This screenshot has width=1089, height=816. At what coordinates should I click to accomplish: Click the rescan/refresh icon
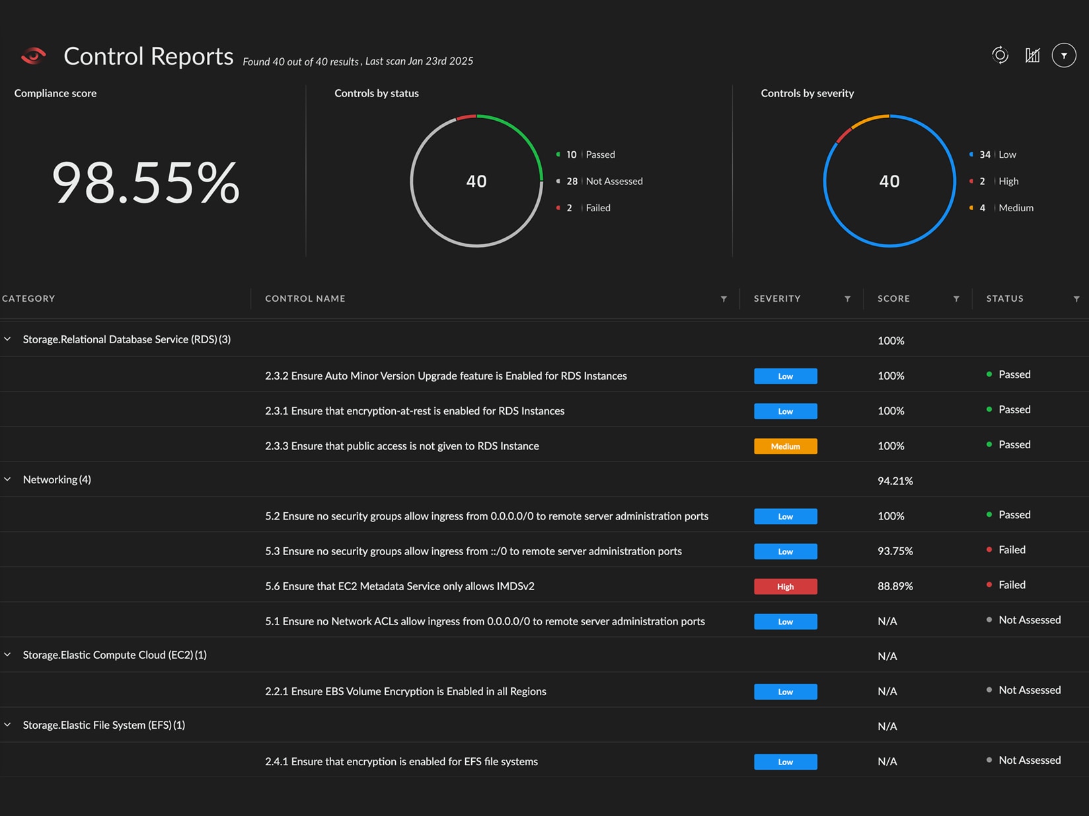point(1000,55)
